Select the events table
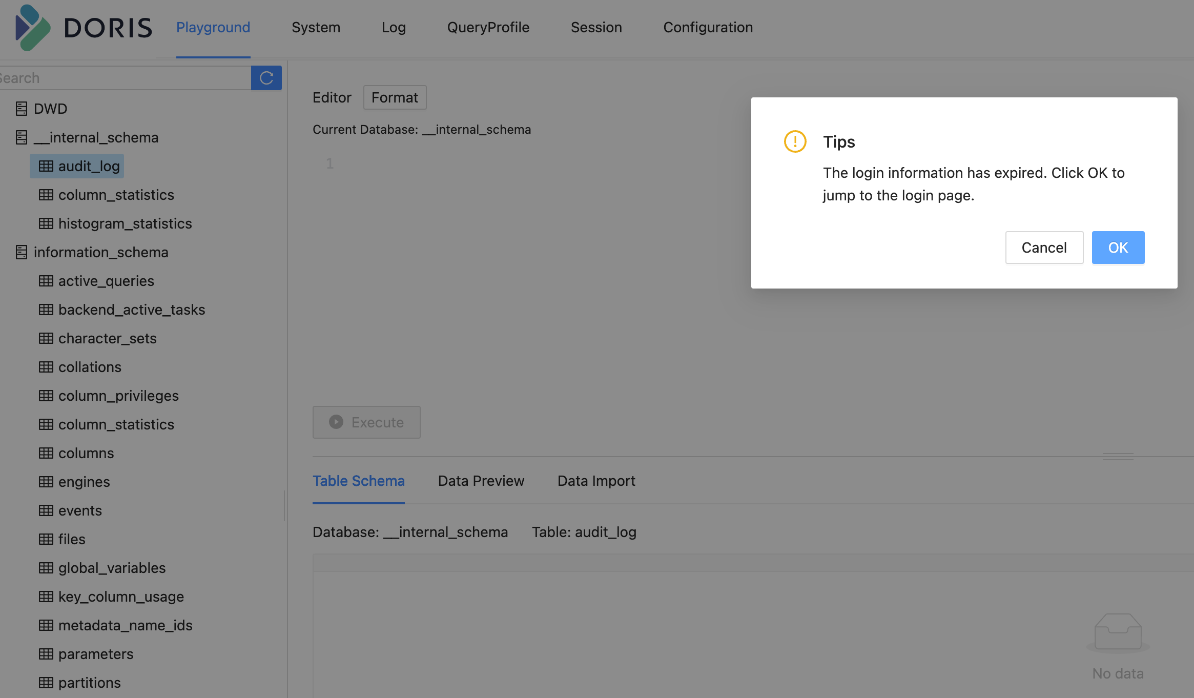 click(80, 510)
